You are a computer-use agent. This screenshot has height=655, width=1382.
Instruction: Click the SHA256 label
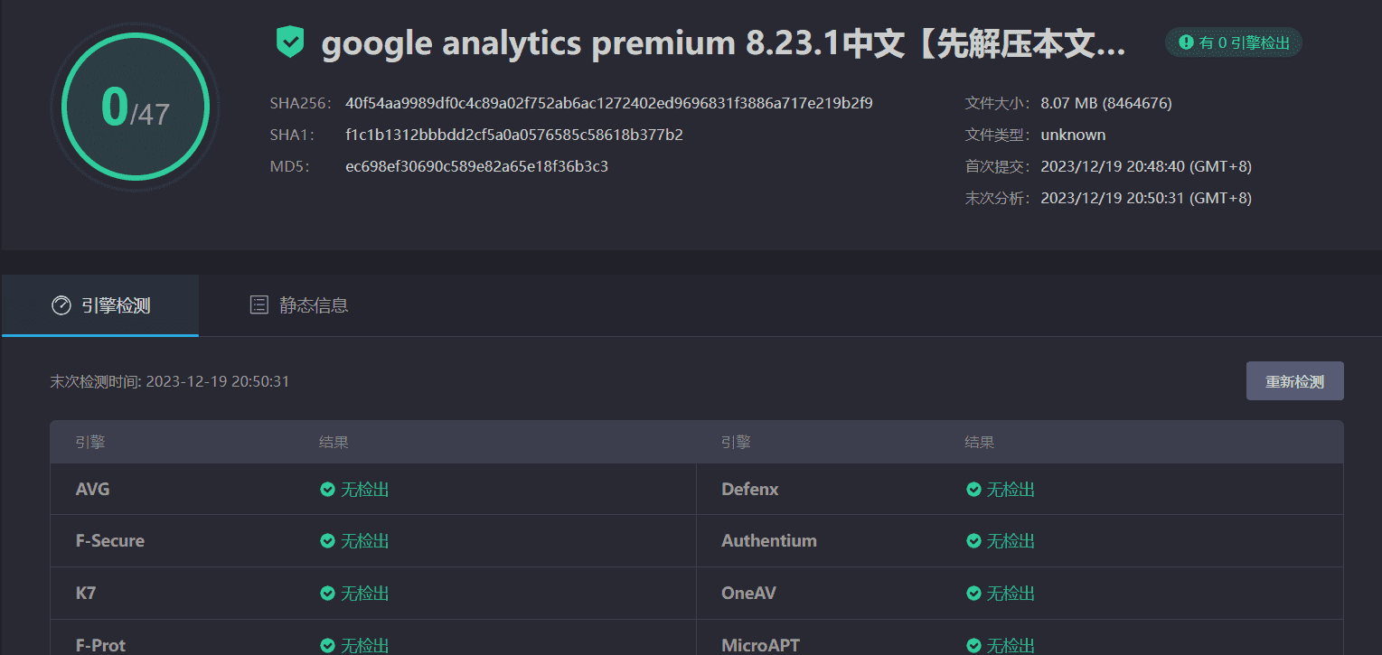(x=300, y=103)
